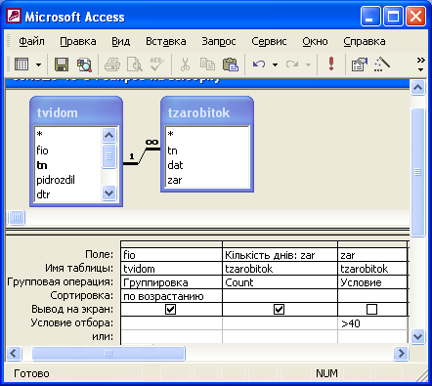
Task: Click the View mode datasheet icon
Action: click(x=22, y=64)
